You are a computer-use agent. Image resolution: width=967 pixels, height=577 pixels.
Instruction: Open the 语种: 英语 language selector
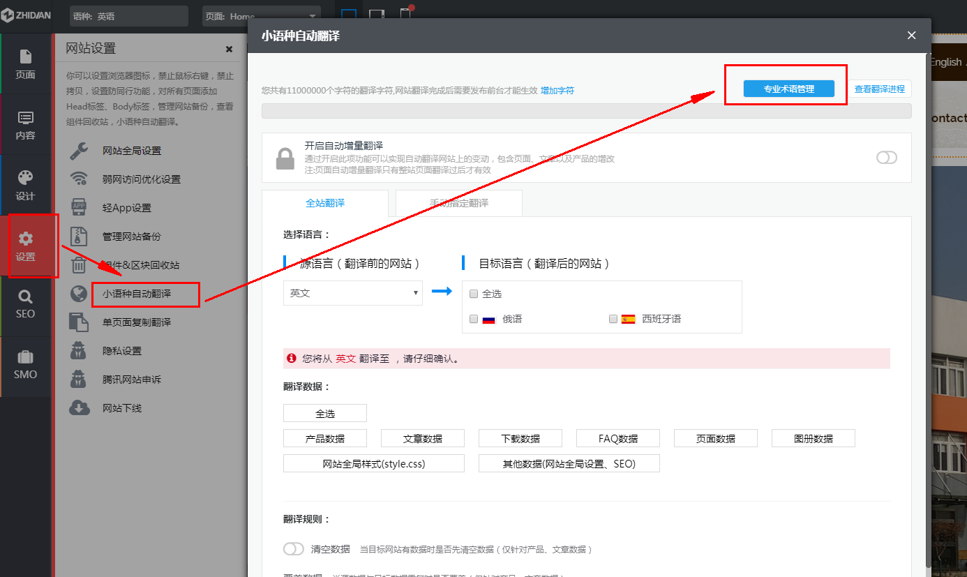128,14
